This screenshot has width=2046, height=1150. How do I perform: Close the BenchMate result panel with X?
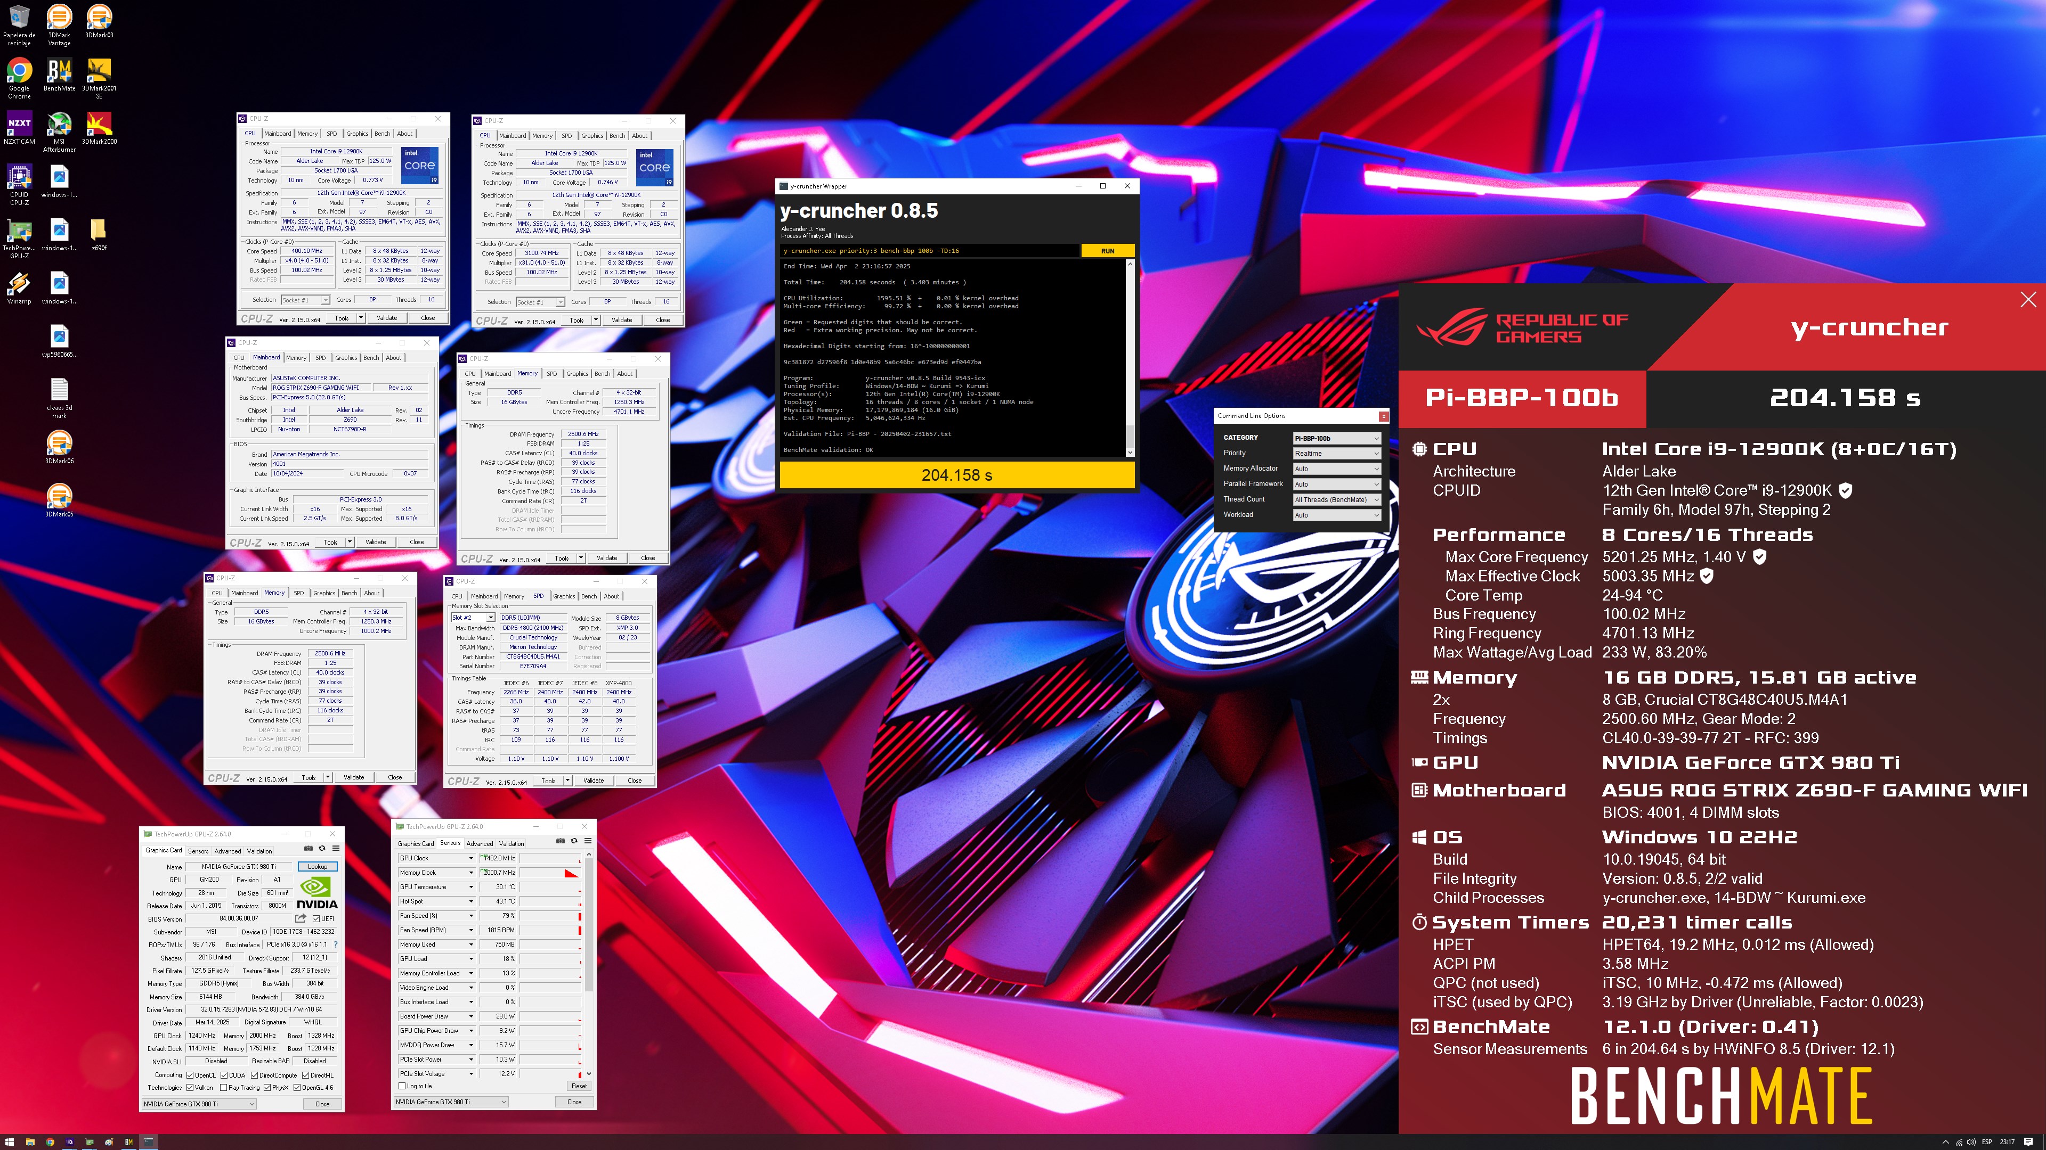(x=2028, y=299)
